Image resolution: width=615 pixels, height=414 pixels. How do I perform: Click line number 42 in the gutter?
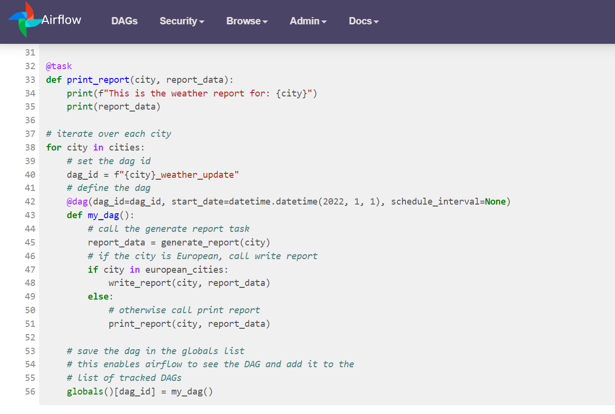click(30, 202)
